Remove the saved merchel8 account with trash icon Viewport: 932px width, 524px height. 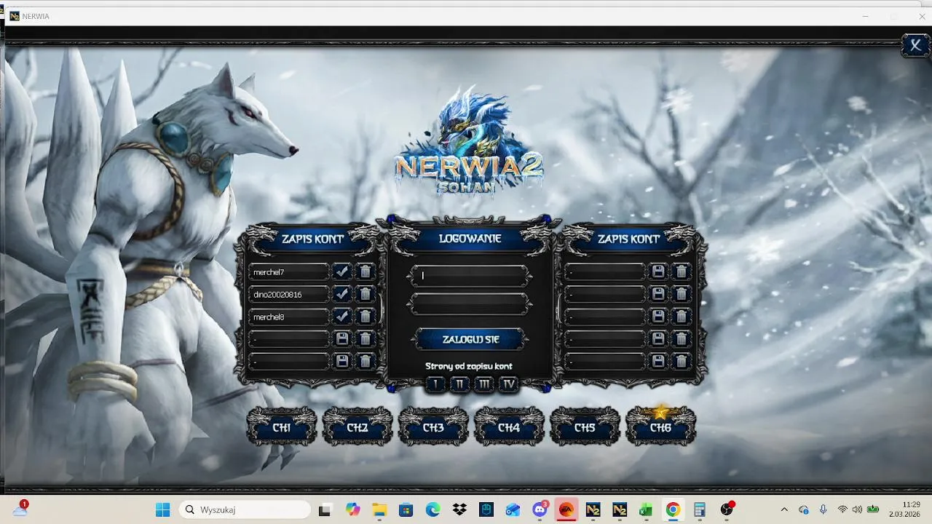tap(366, 317)
